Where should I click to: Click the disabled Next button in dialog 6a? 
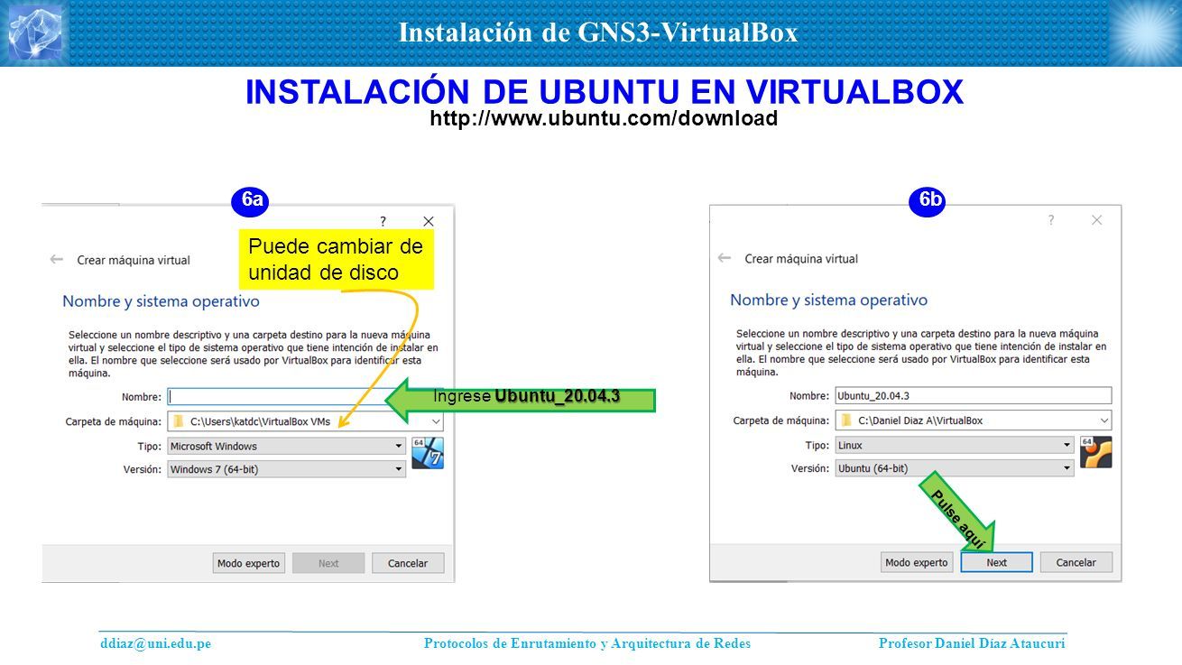coord(328,563)
